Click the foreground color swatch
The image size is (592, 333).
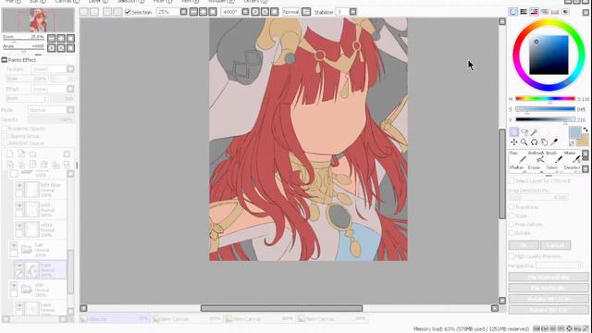pos(574,132)
